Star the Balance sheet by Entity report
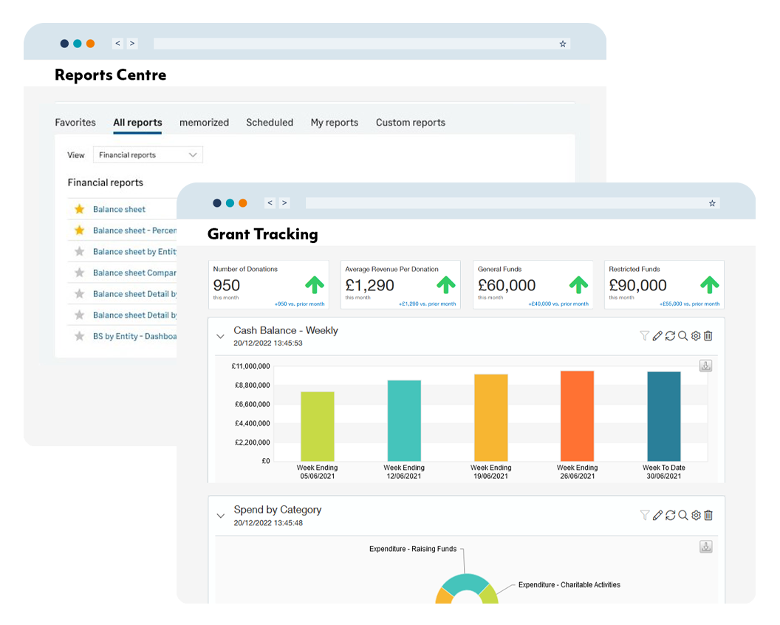Image resolution: width=780 pixels, height=625 pixels. coord(80,252)
